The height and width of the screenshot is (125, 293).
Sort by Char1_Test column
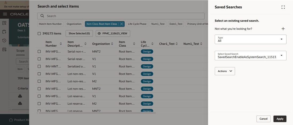click(x=177, y=44)
